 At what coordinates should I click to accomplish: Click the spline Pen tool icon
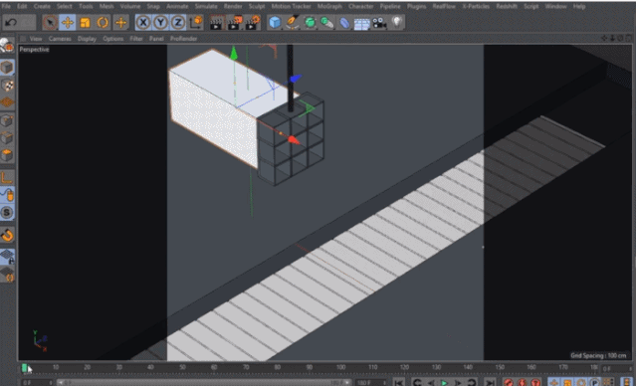coord(292,23)
